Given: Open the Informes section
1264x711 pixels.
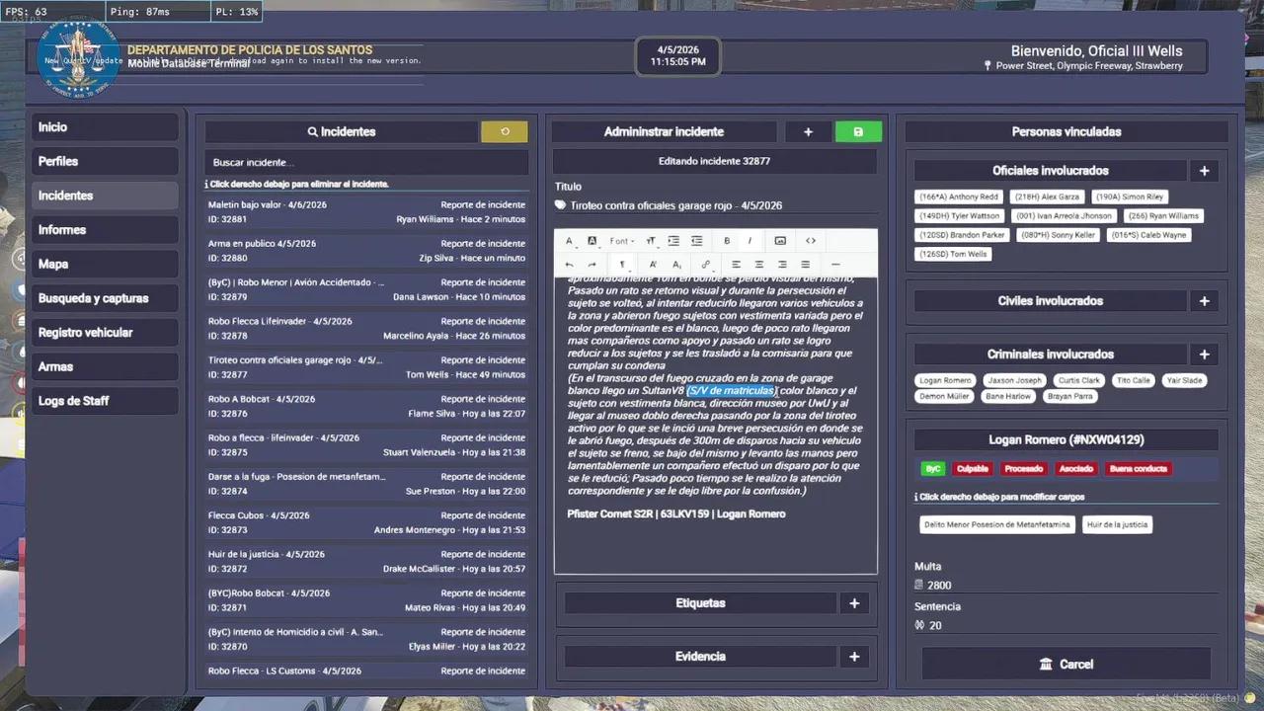Looking at the screenshot, I should [105, 230].
